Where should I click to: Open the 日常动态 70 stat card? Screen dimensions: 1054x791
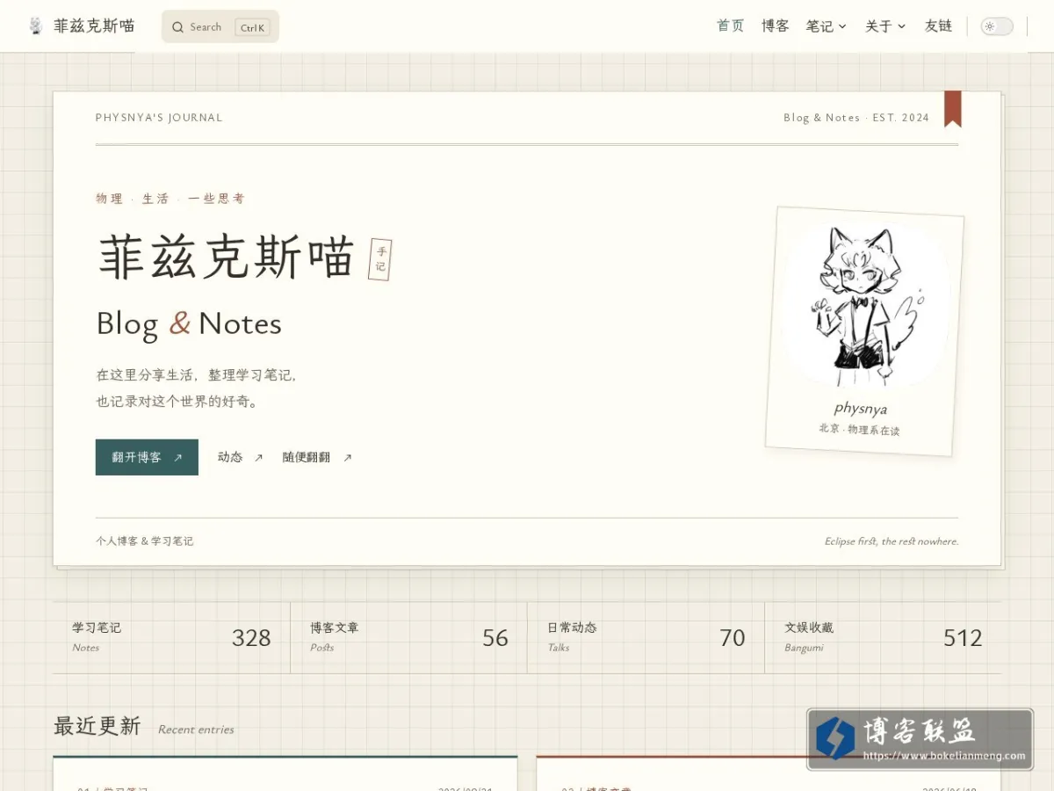point(646,637)
